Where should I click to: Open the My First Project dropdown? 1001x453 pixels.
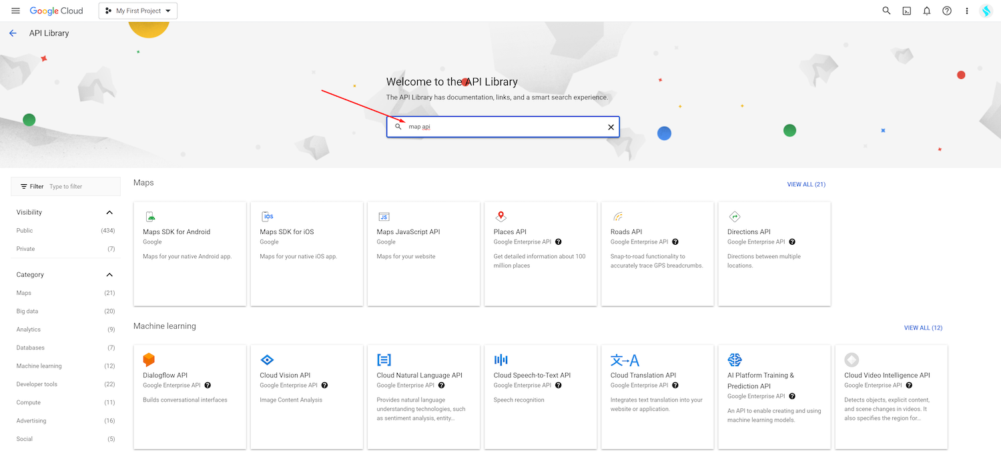tap(138, 11)
